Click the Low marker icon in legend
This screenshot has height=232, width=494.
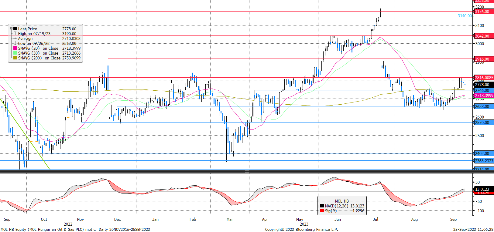click(15, 43)
